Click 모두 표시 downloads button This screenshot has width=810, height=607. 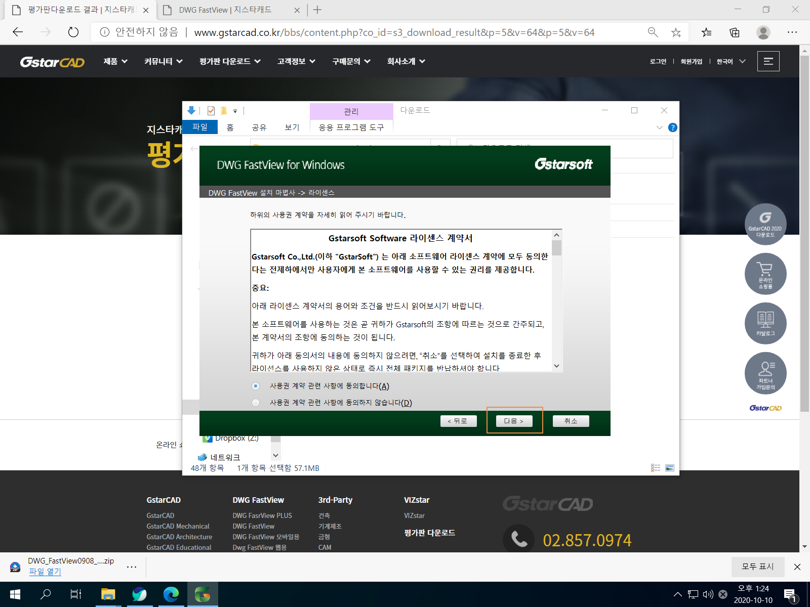pos(758,567)
